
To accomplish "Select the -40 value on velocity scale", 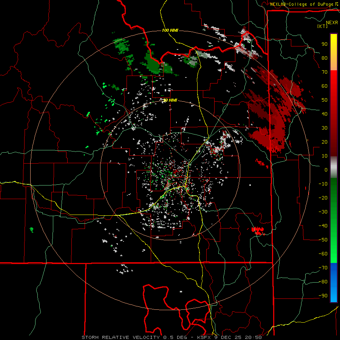I will (x=323, y=226).
